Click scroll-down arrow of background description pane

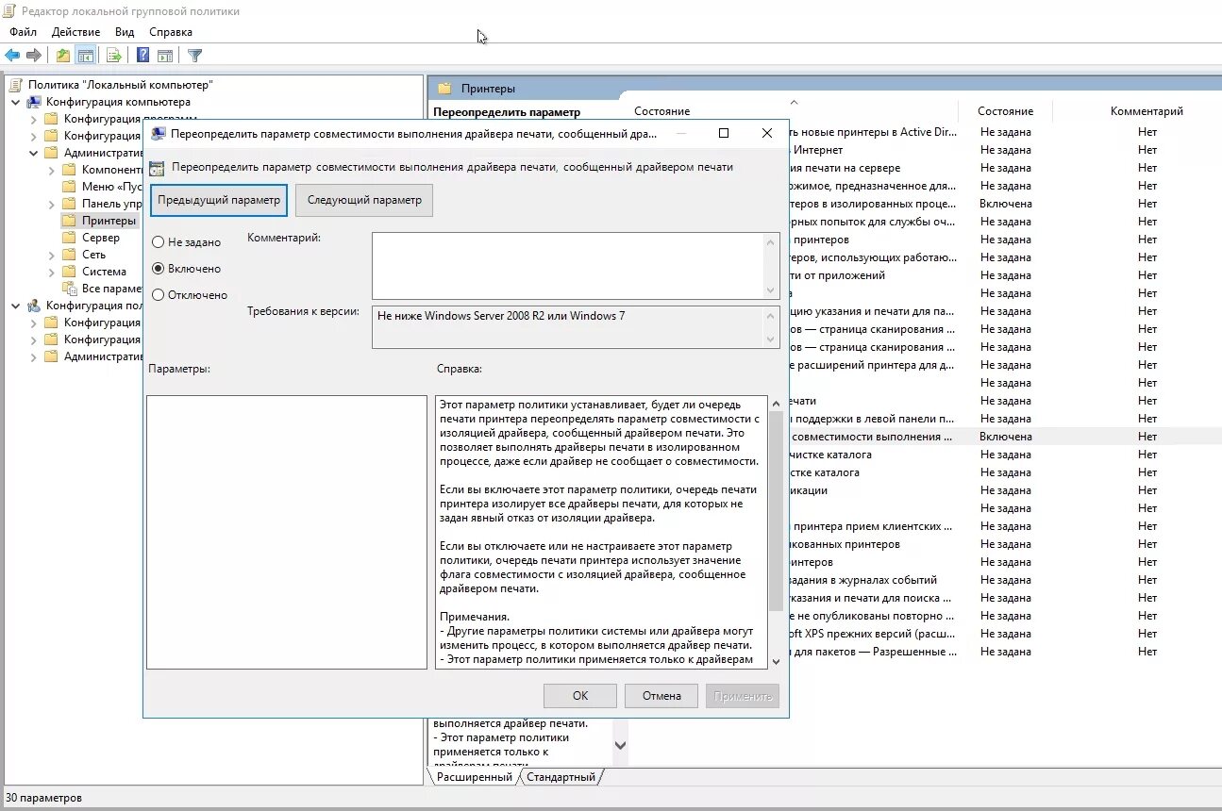620,745
